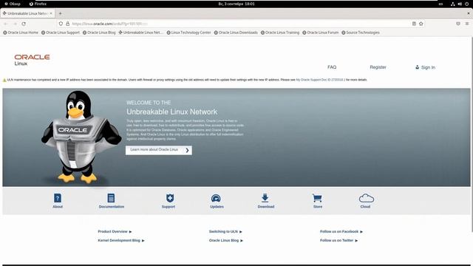Click the Sign In link text
The height and width of the screenshot is (266, 473).
tap(428, 67)
